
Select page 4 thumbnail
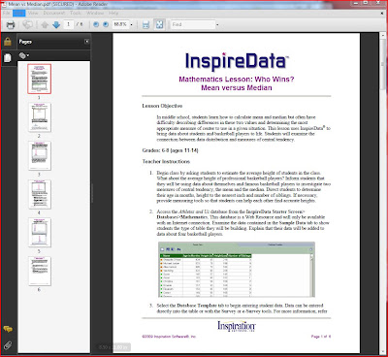40,194
